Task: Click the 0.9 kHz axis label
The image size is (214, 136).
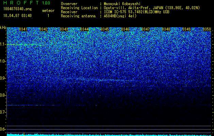Action: point(3,78)
